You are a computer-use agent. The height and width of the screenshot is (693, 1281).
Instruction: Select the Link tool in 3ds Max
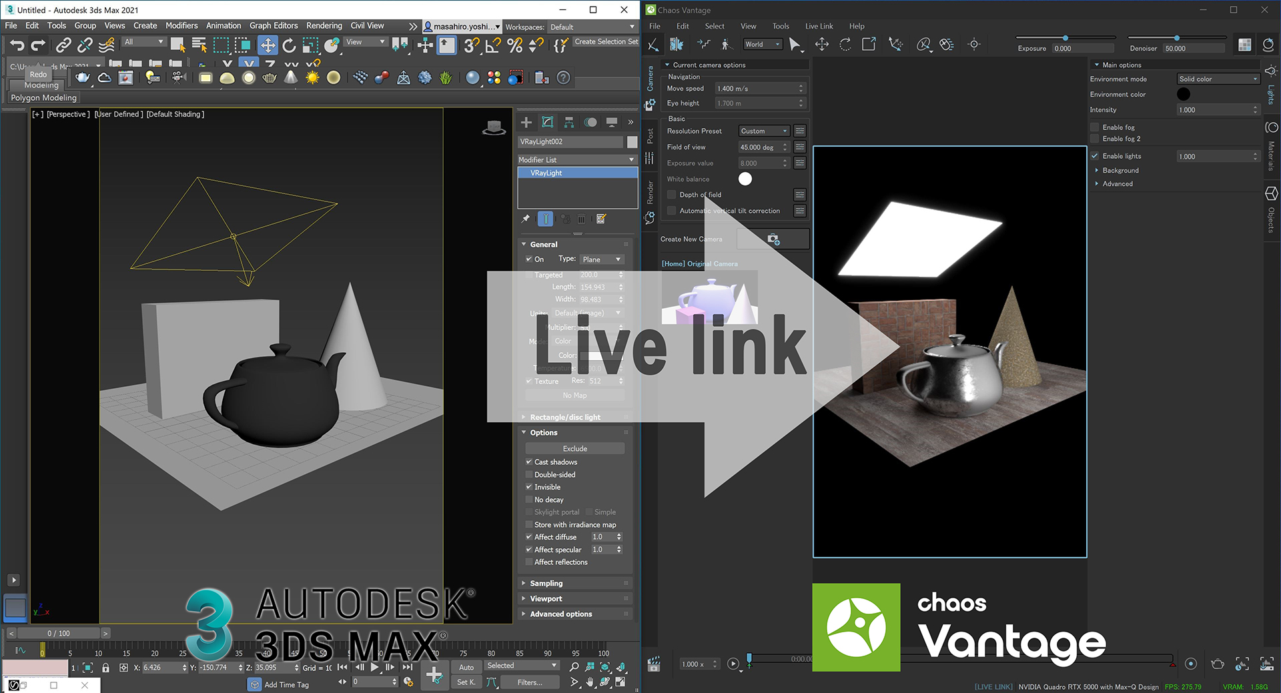coord(63,45)
